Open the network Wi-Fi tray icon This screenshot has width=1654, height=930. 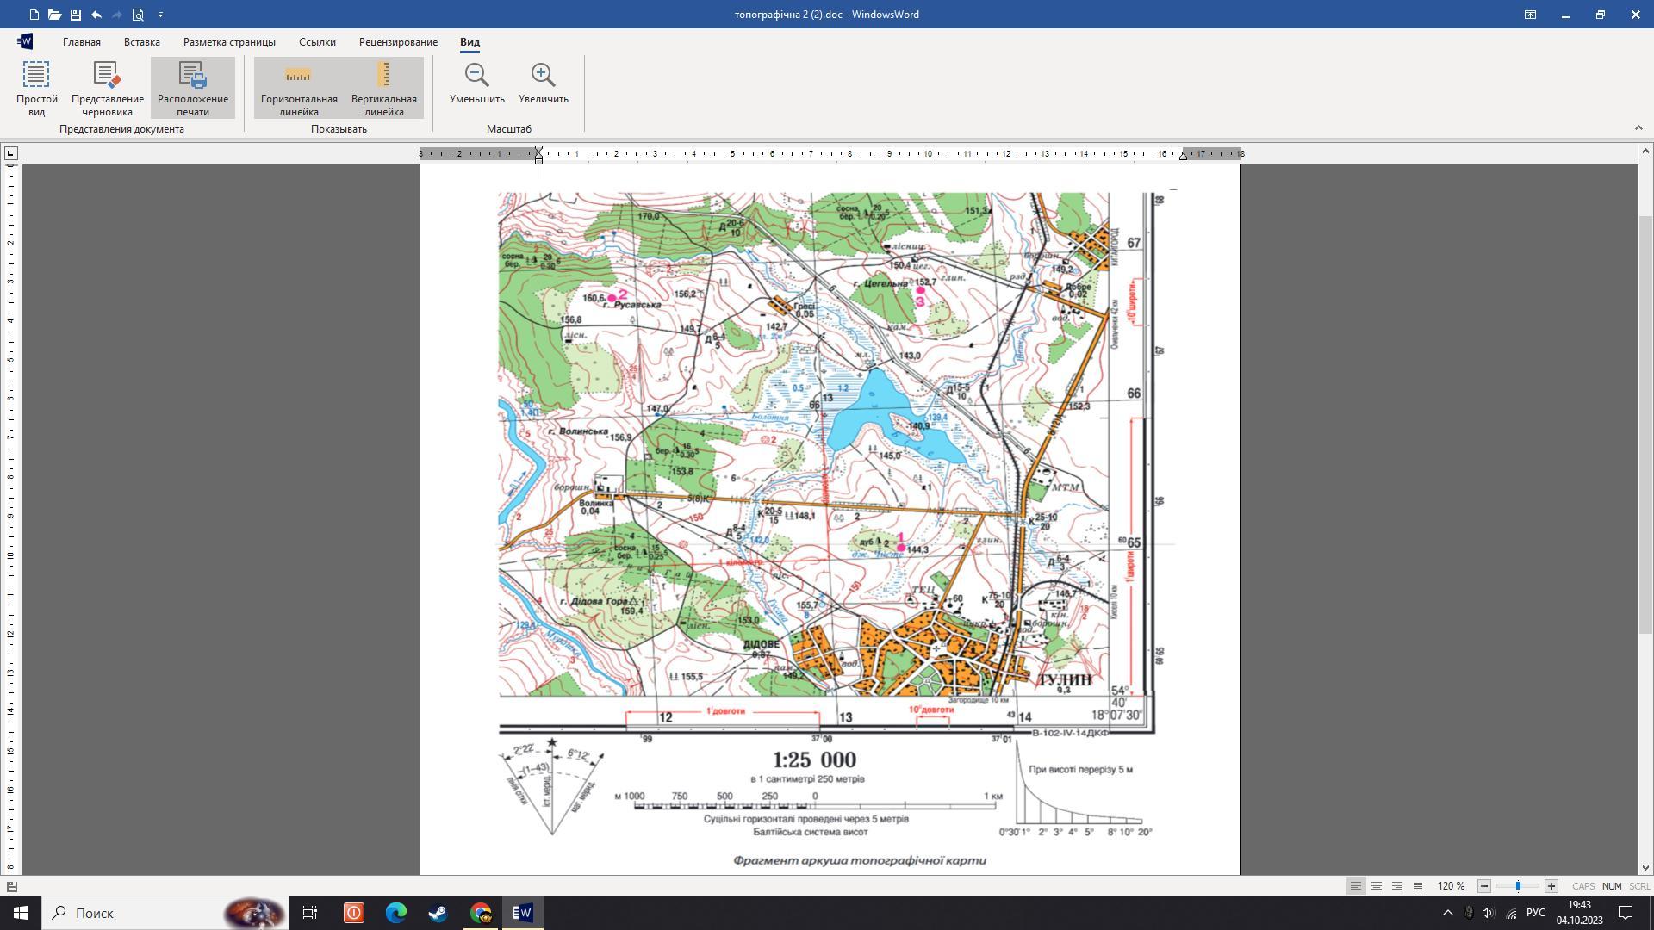[1511, 913]
